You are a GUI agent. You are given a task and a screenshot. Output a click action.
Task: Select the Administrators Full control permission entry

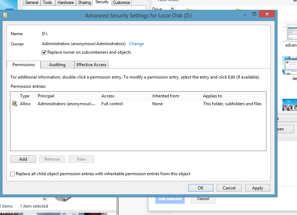tap(138, 104)
